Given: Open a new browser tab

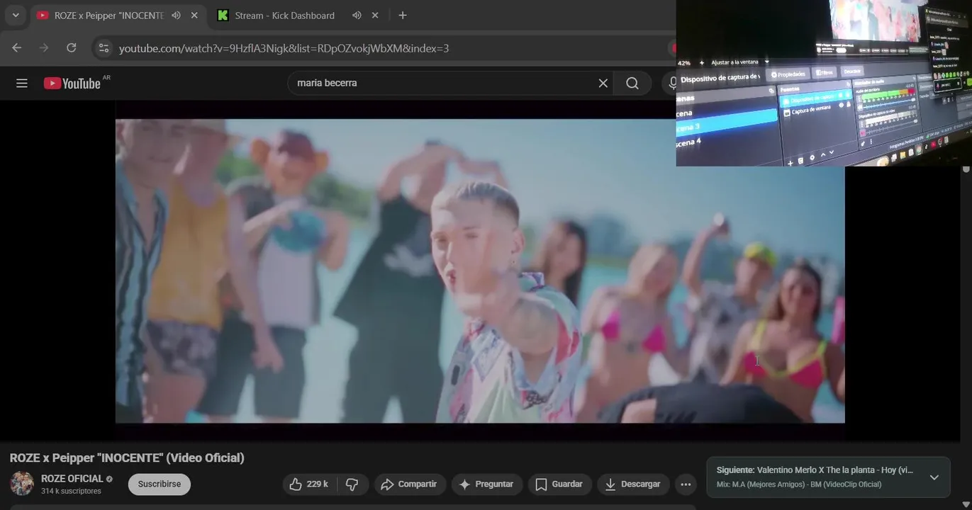Looking at the screenshot, I should [403, 16].
